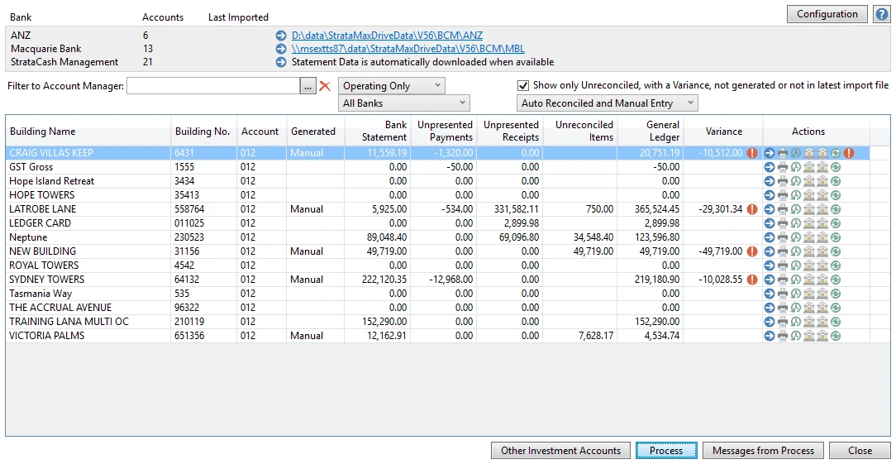
Task: Open the blue arrow action for Tasmania Way
Action: pos(770,294)
